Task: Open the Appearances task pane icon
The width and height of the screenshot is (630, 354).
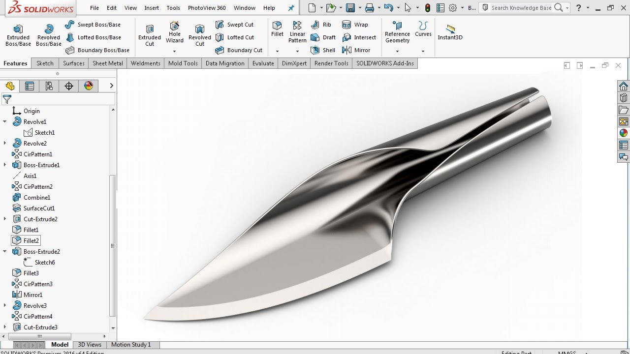Action: pyautogui.click(x=624, y=133)
